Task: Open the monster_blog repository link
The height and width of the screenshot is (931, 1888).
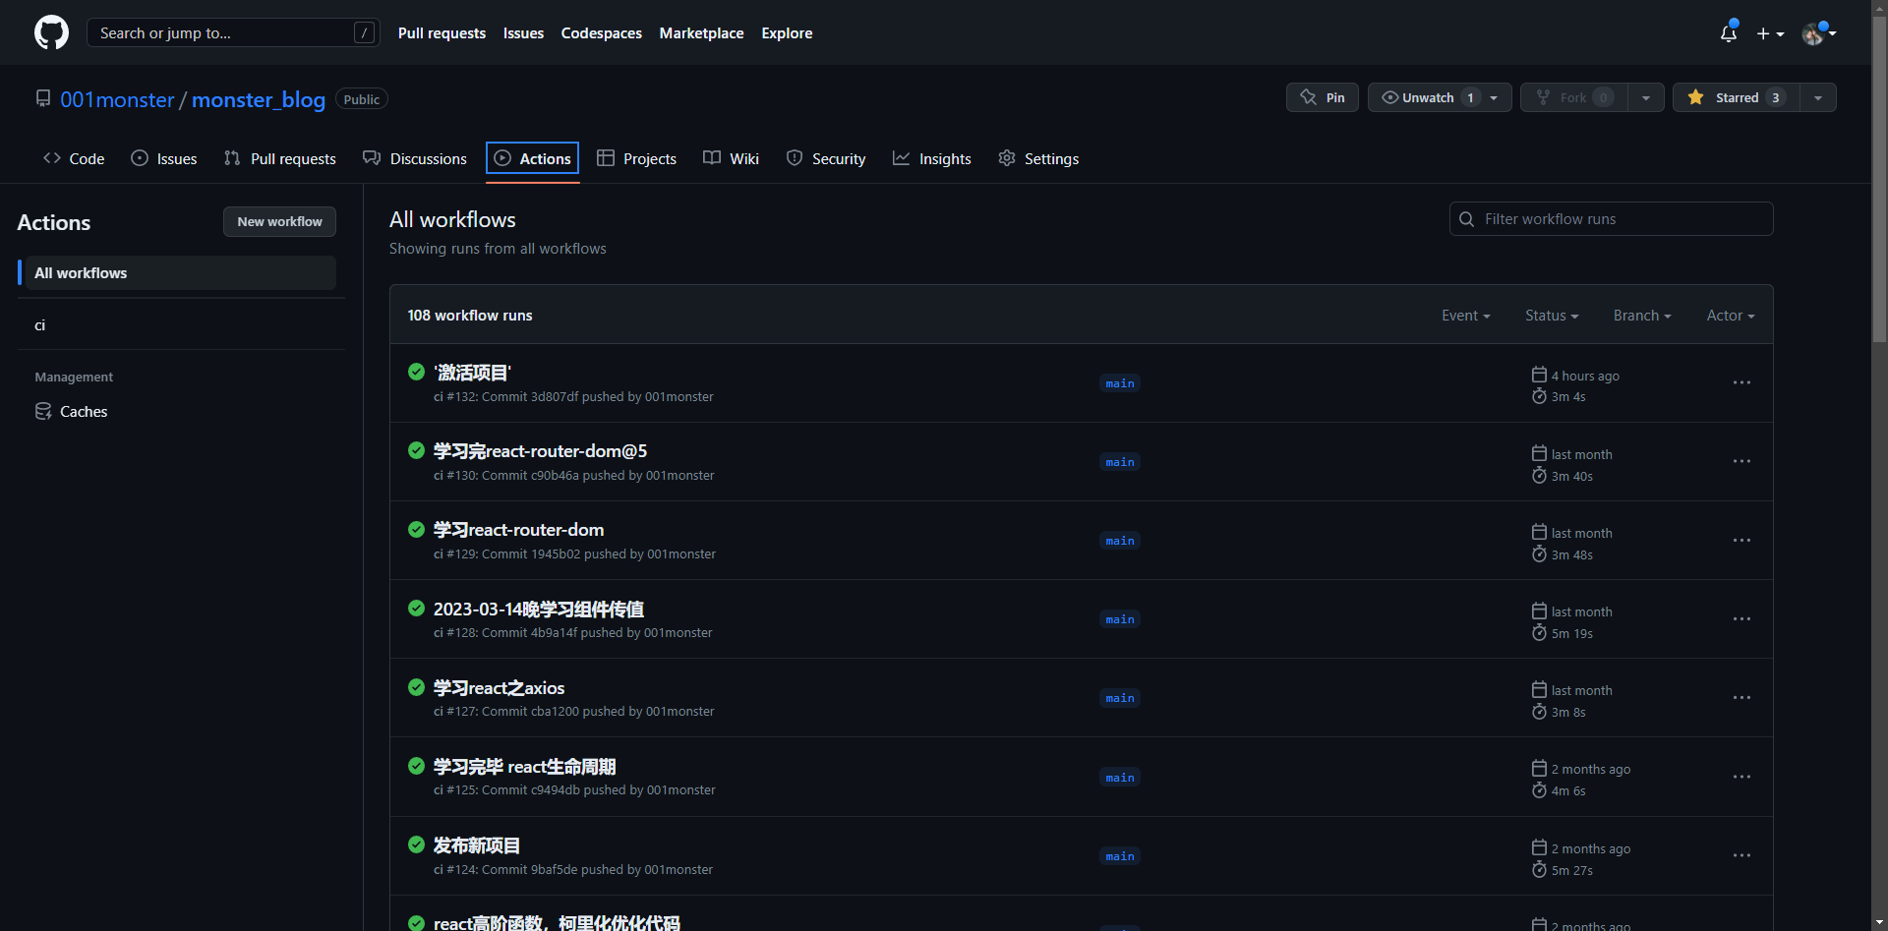Action: coord(259,99)
